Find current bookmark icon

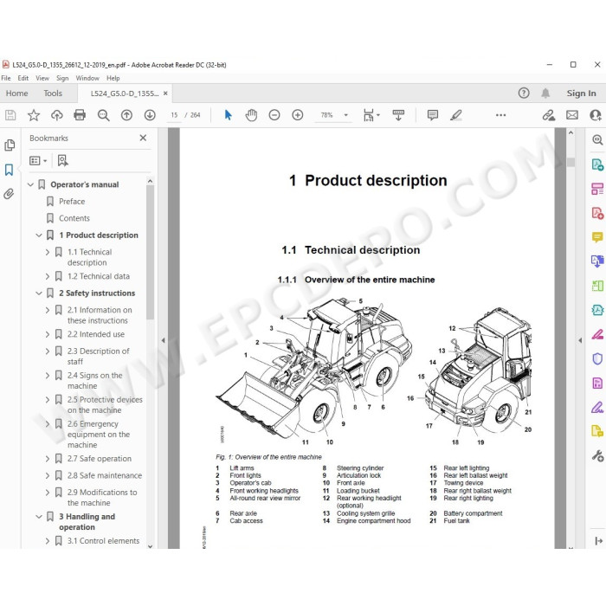[x=62, y=161]
